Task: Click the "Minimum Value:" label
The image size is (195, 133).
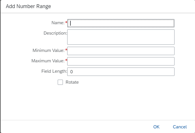Action: tap(48, 50)
